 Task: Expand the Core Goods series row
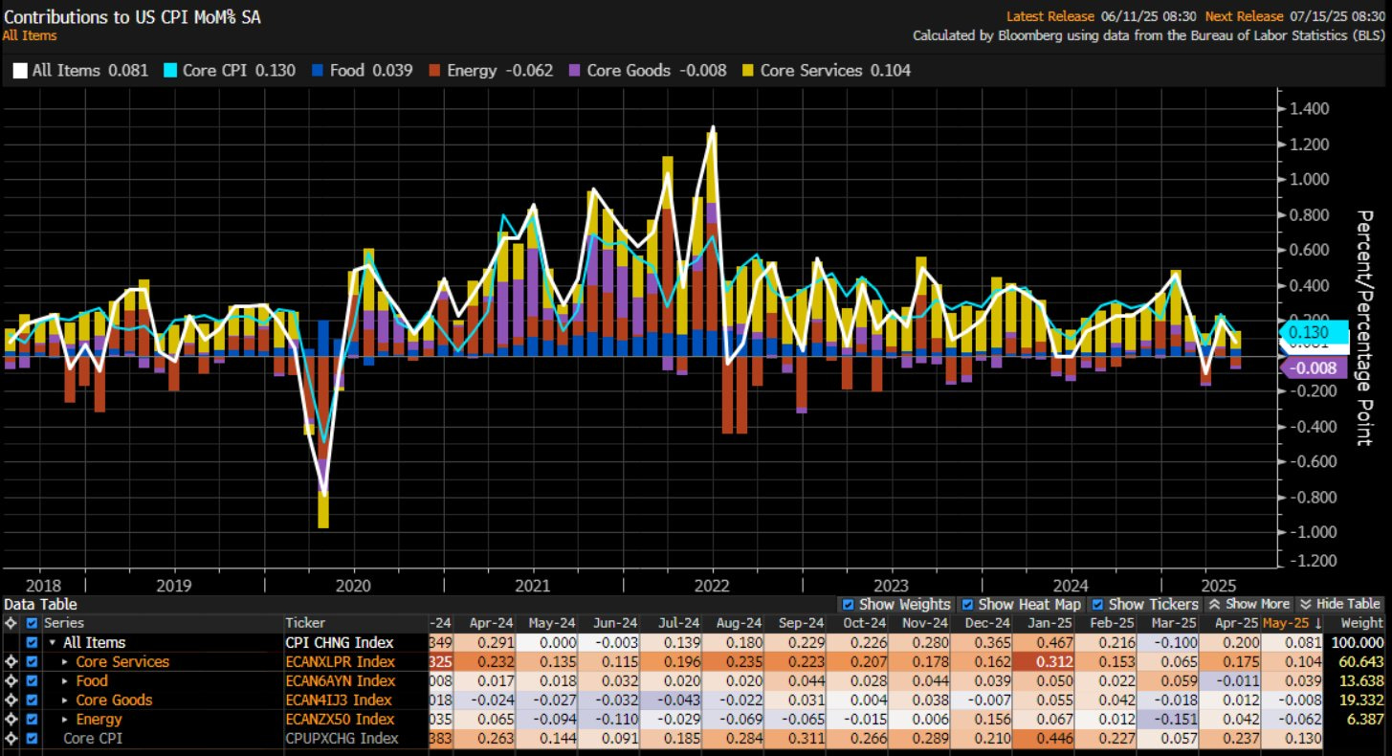[x=65, y=700]
